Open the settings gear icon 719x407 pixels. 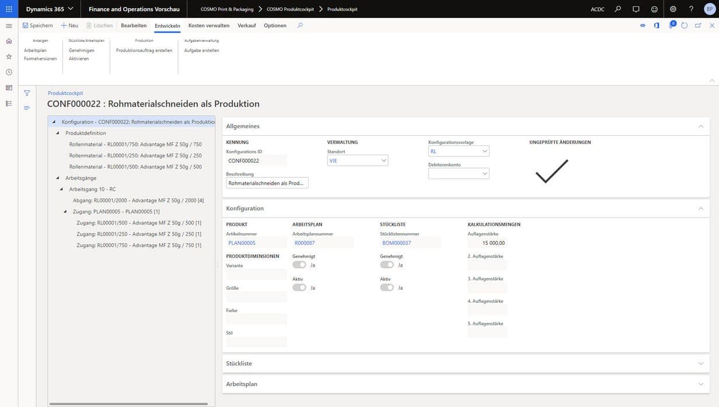tap(673, 9)
